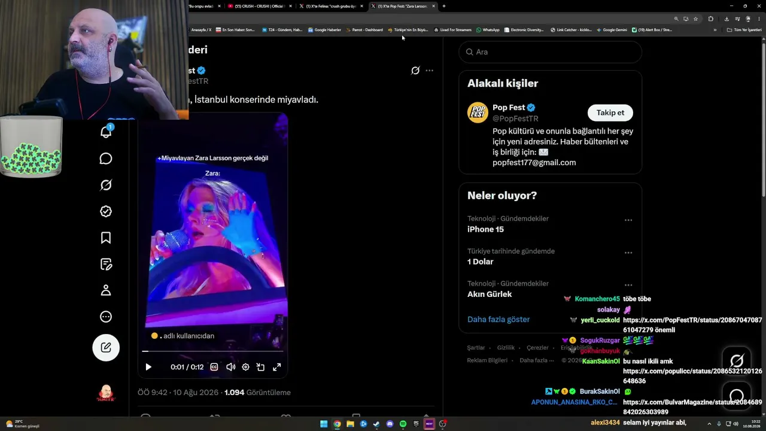Screen dimensions: 766x431
Task: Click 'Daha fazla göster' link
Action: coord(498,320)
